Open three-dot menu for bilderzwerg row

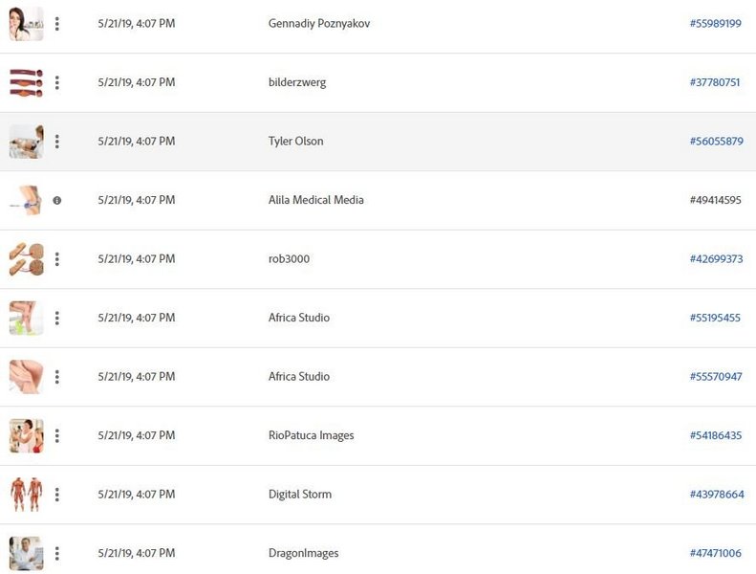(57, 83)
